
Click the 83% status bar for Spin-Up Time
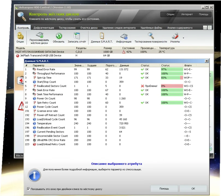click(x=172, y=78)
